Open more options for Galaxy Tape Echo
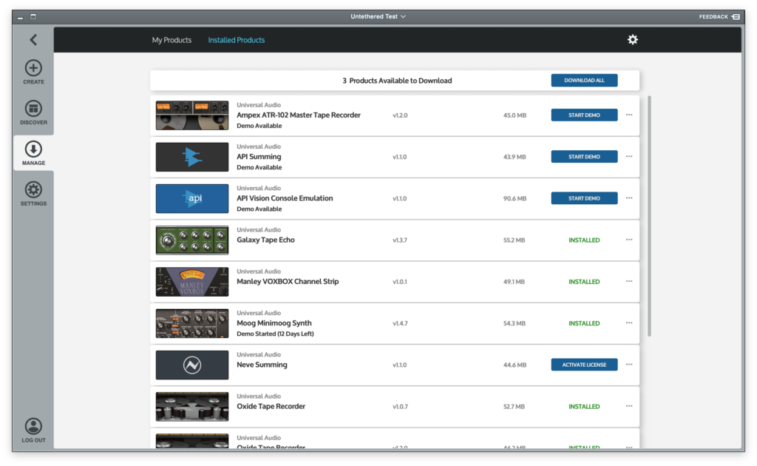This screenshot has width=757, height=466. click(x=629, y=240)
